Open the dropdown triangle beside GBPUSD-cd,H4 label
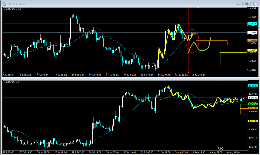Screen dimensions: 260x155 click(x=4, y=9)
